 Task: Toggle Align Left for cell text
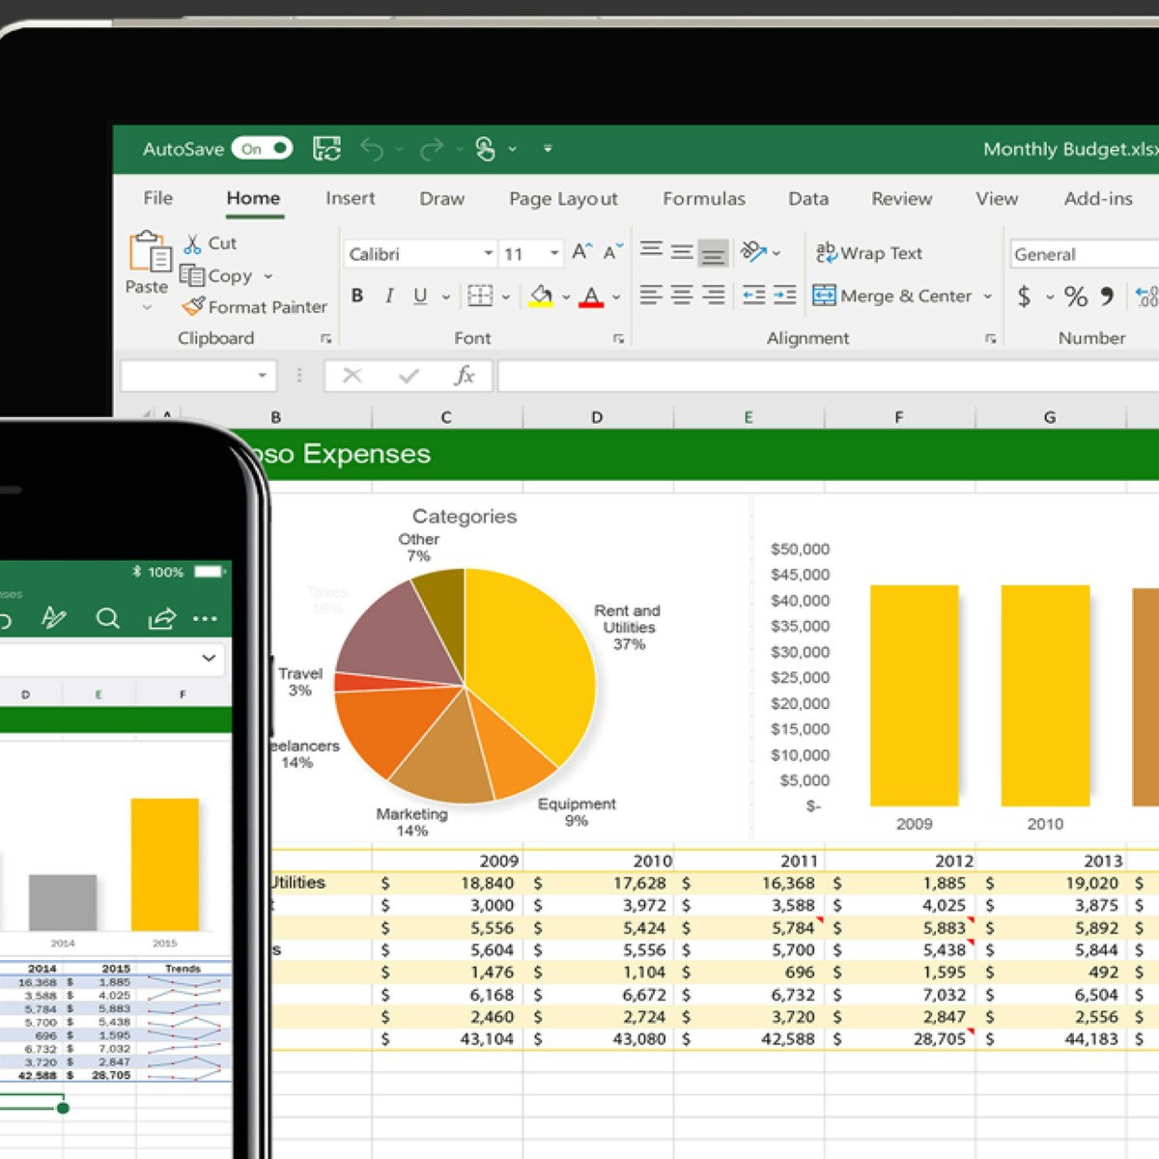(x=651, y=296)
